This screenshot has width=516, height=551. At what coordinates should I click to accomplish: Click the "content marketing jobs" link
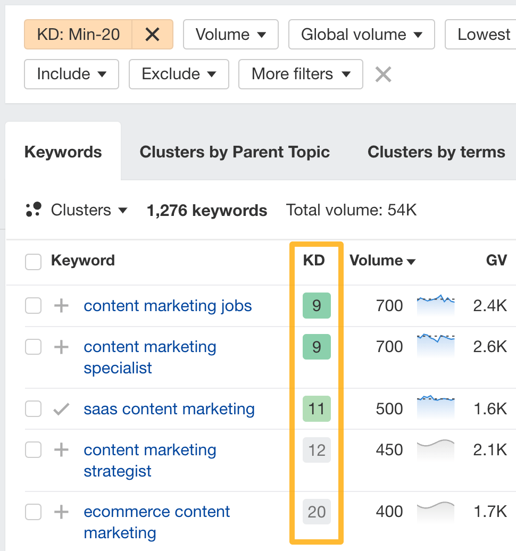[168, 306]
